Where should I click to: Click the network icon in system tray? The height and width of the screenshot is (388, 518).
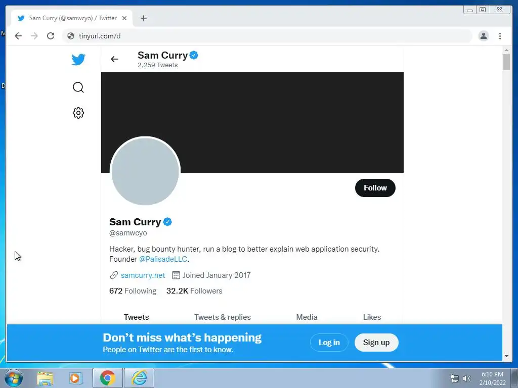(x=455, y=378)
